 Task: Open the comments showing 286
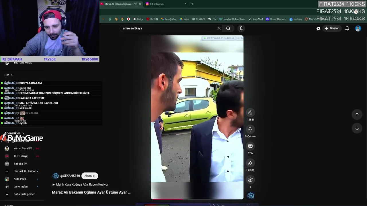[250, 146]
